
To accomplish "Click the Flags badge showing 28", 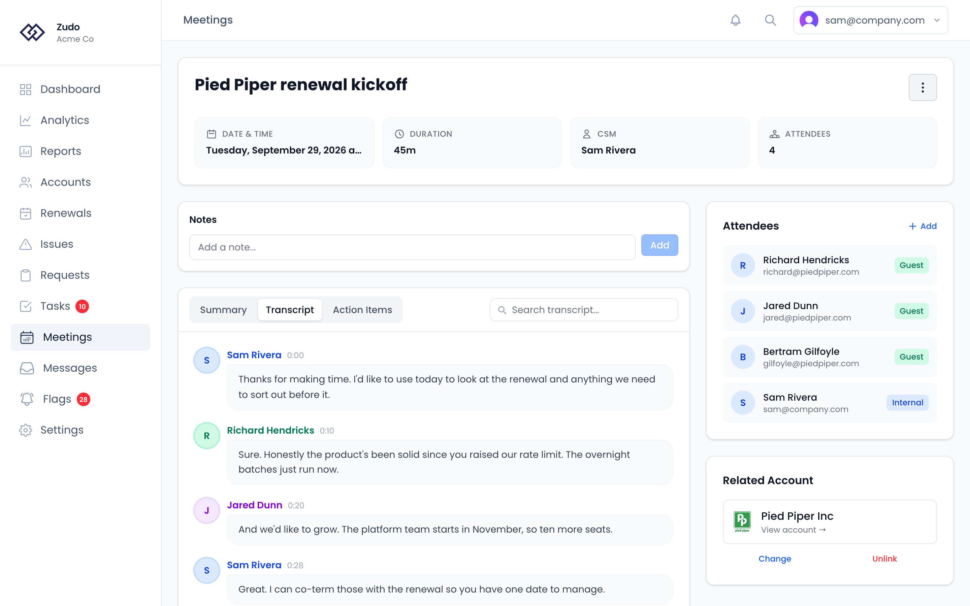I will 84,399.
